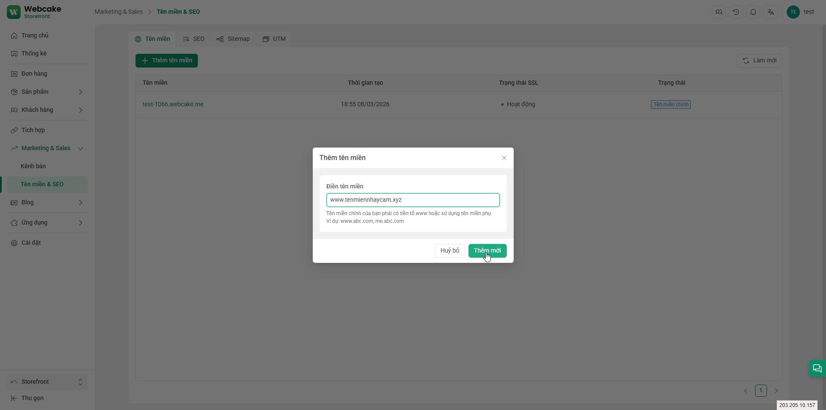Open the test-1066.webcake.me domain link

pyautogui.click(x=173, y=104)
